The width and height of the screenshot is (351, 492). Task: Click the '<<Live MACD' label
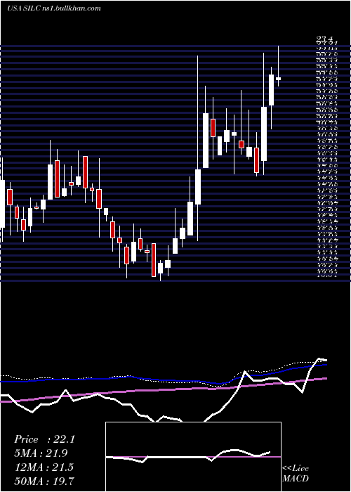click(x=296, y=473)
